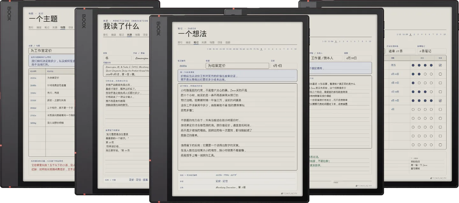The image size is (459, 203).
Task: Click the 2603a note number field
Action: pos(191,66)
